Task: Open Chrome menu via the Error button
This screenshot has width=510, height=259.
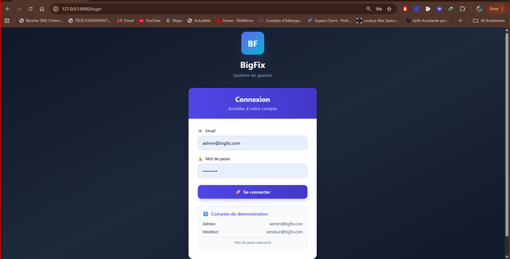Action: coord(497,9)
